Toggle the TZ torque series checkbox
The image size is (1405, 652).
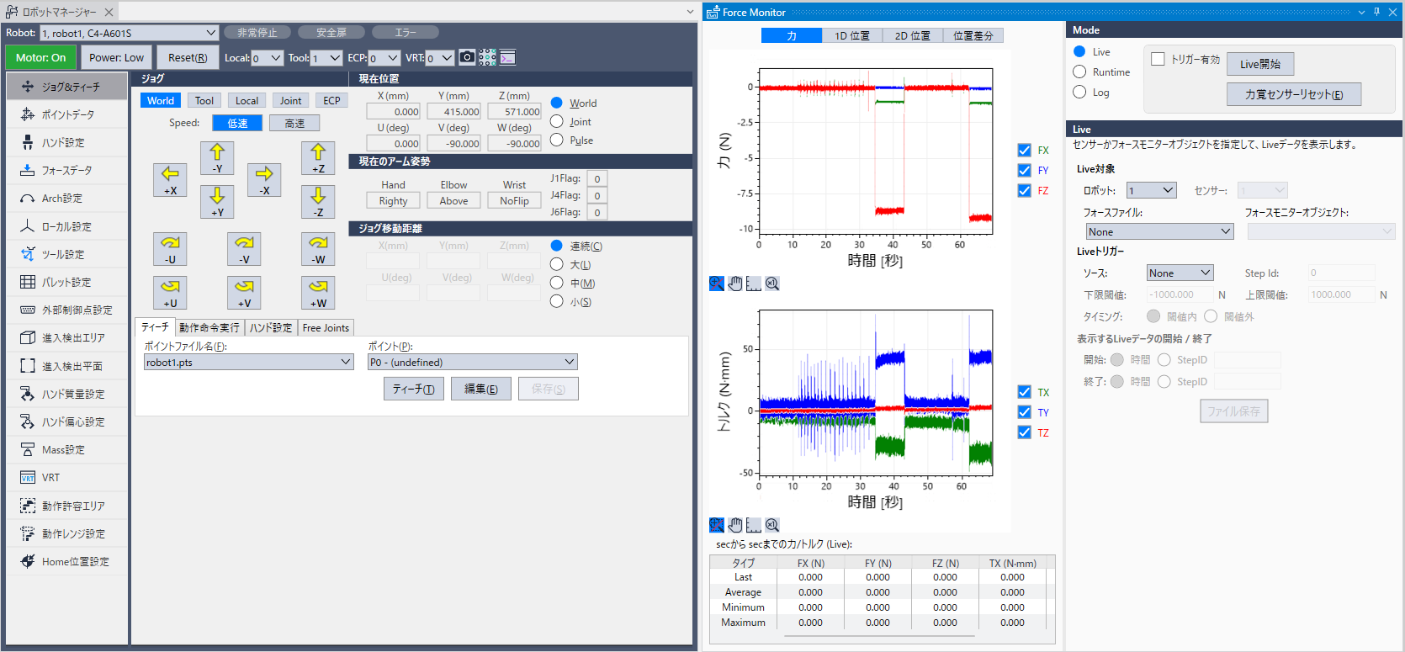coord(1024,432)
